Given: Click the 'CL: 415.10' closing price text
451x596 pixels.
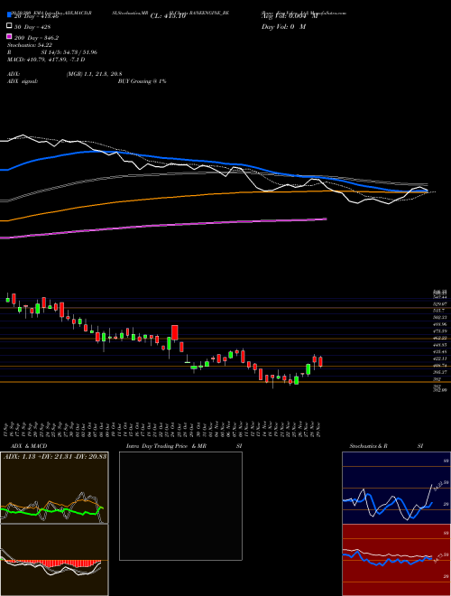Looking at the screenshot, I should point(168,16).
